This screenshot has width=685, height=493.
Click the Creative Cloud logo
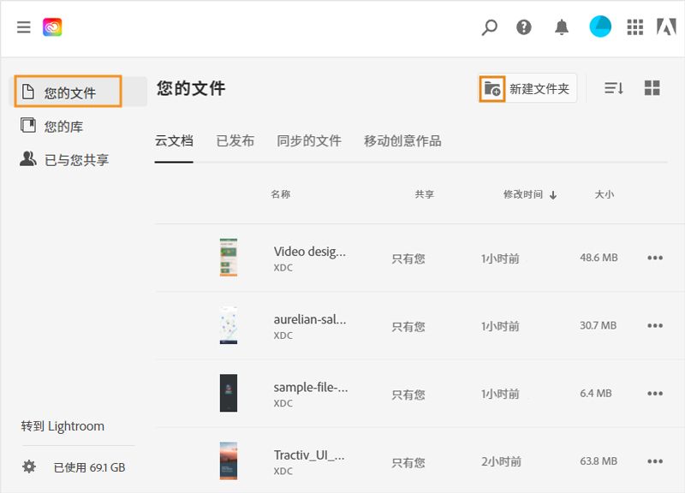tap(55, 27)
